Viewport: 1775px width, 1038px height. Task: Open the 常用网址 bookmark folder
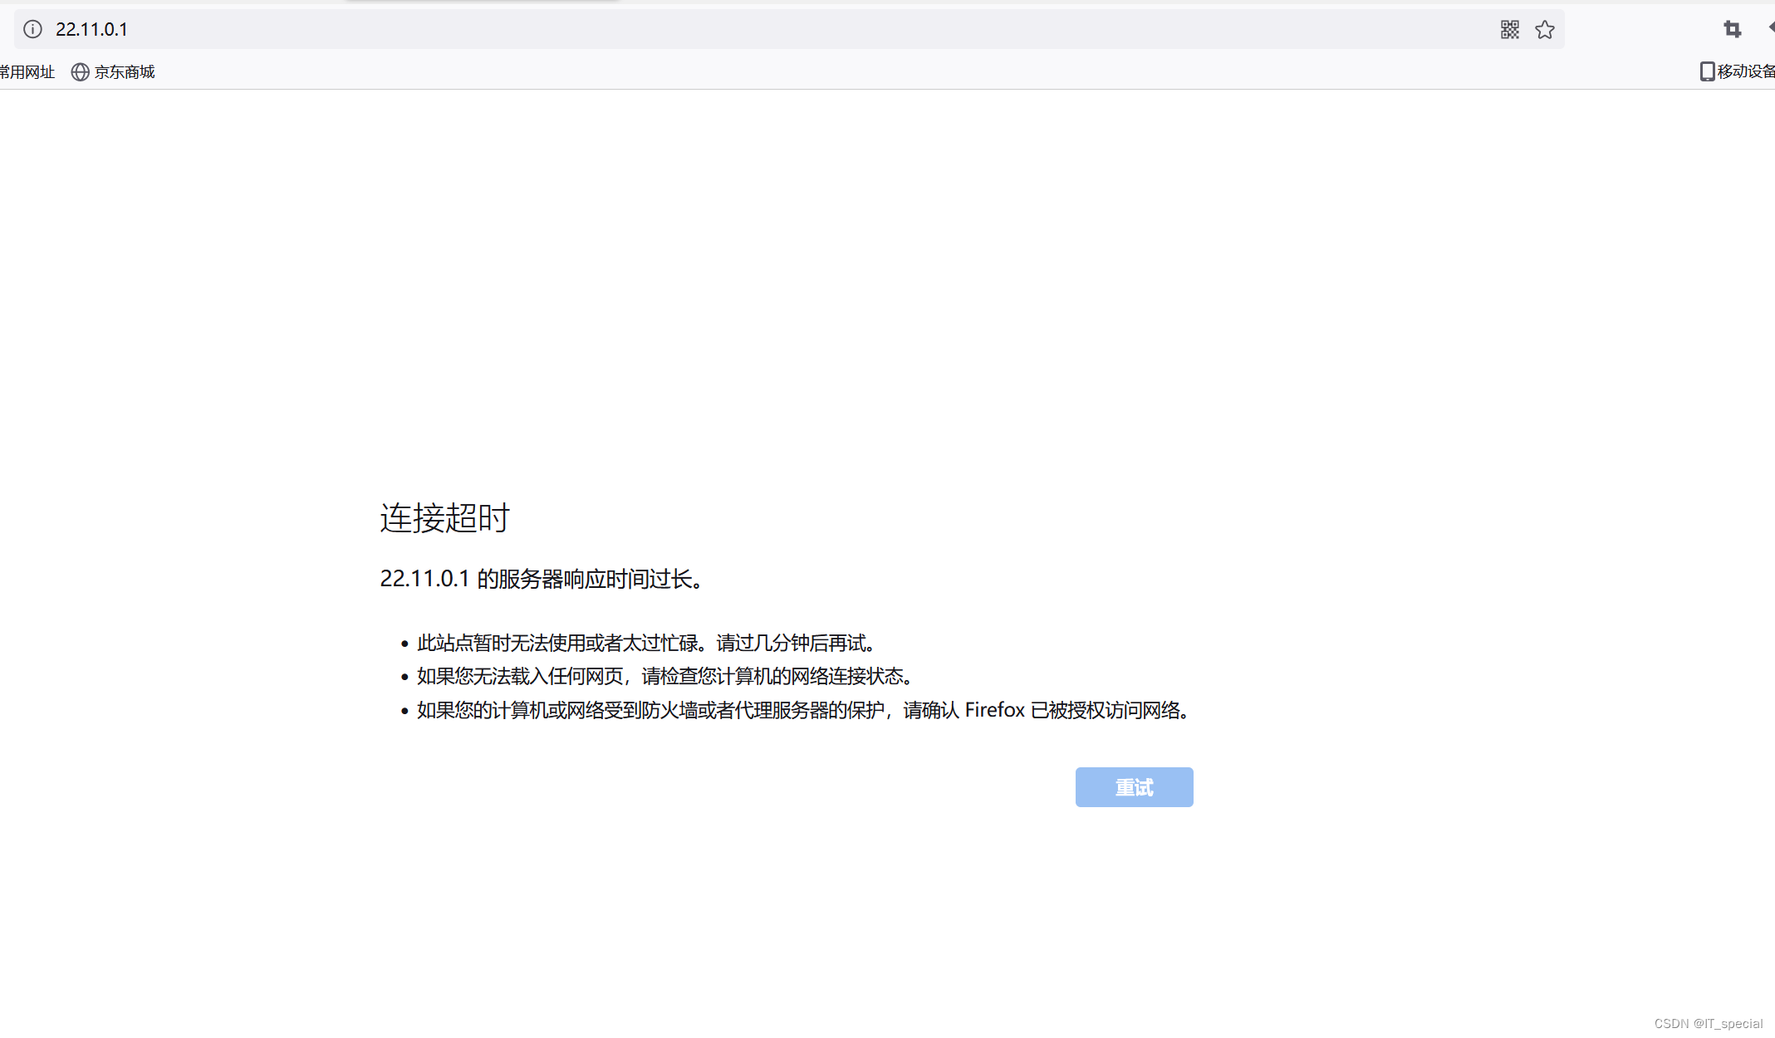point(27,72)
